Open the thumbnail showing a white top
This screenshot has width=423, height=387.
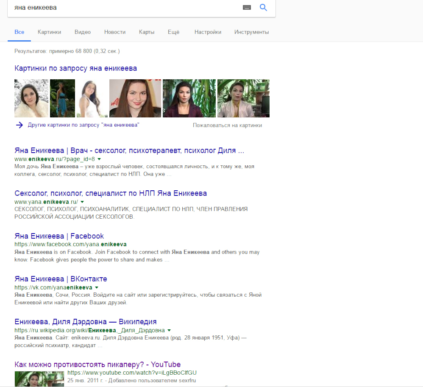tap(92, 98)
